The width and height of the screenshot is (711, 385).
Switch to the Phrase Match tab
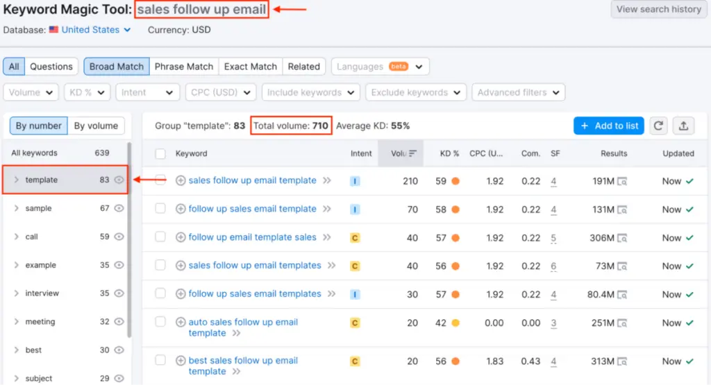tap(183, 67)
